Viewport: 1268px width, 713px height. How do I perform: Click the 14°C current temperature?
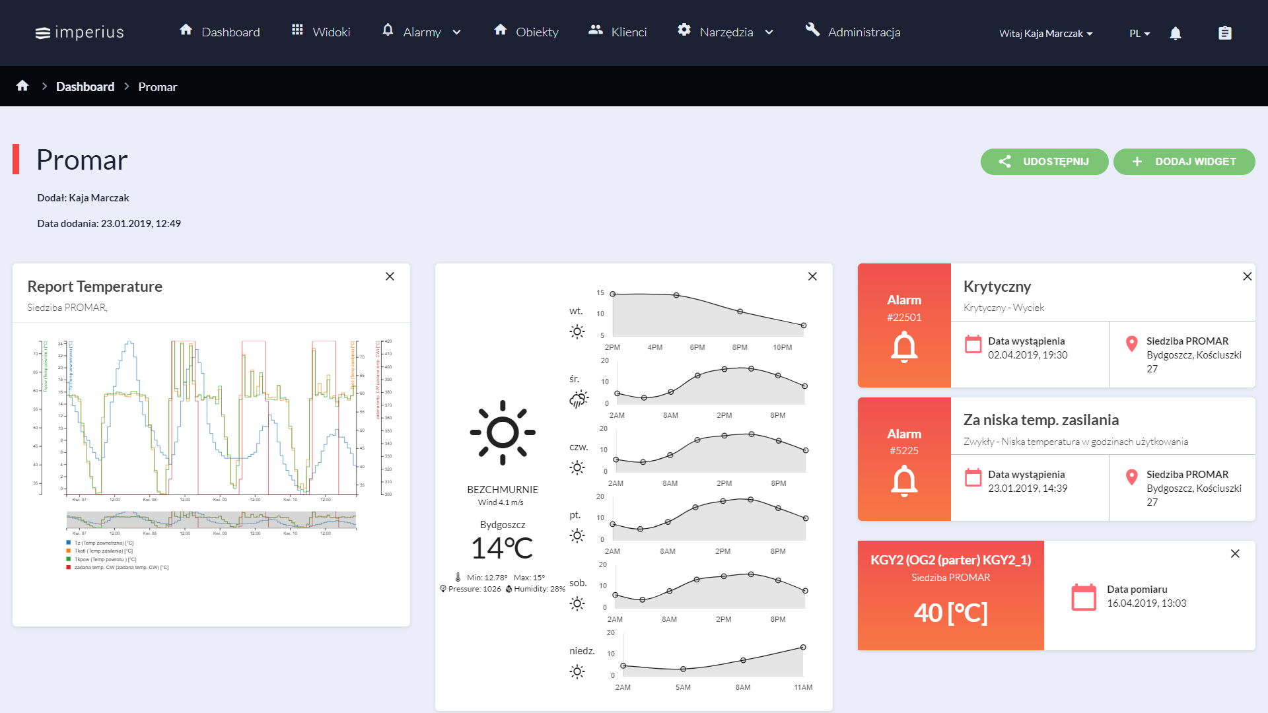pos(502,548)
